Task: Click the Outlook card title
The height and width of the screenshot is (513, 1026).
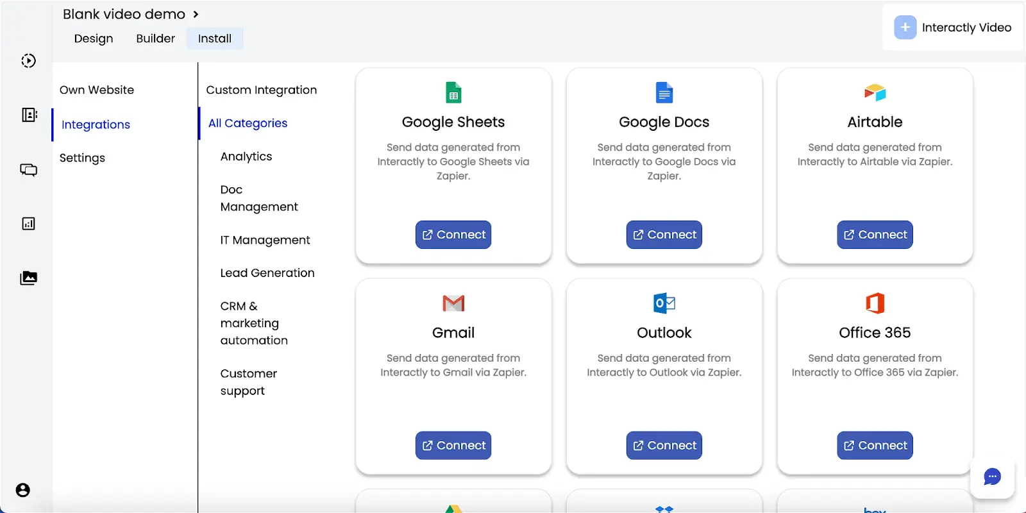Action: (x=664, y=333)
